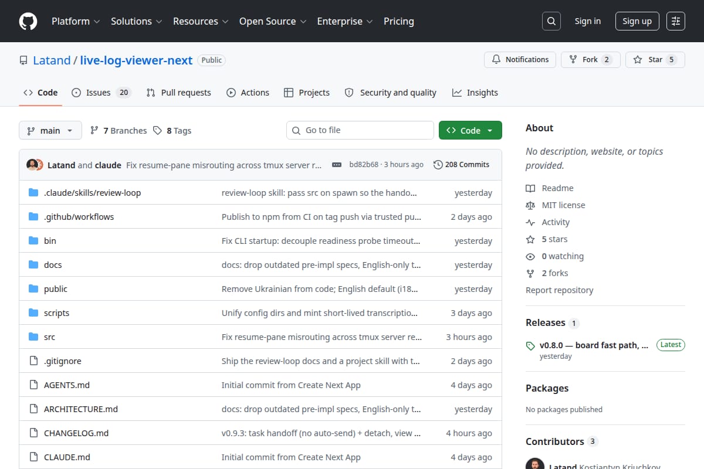Open the GitHub homepage logo
The height and width of the screenshot is (469, 704).
pyautogui.click(x=28, y=21)
